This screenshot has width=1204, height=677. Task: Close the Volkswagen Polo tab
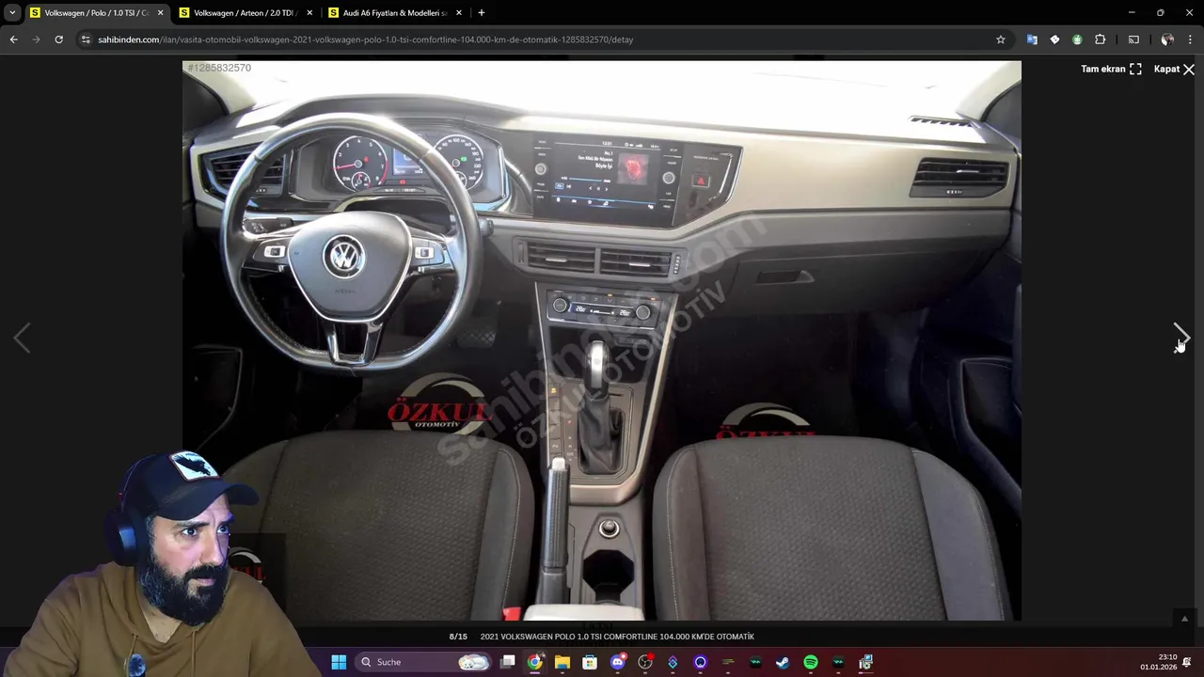pos(160,13)
